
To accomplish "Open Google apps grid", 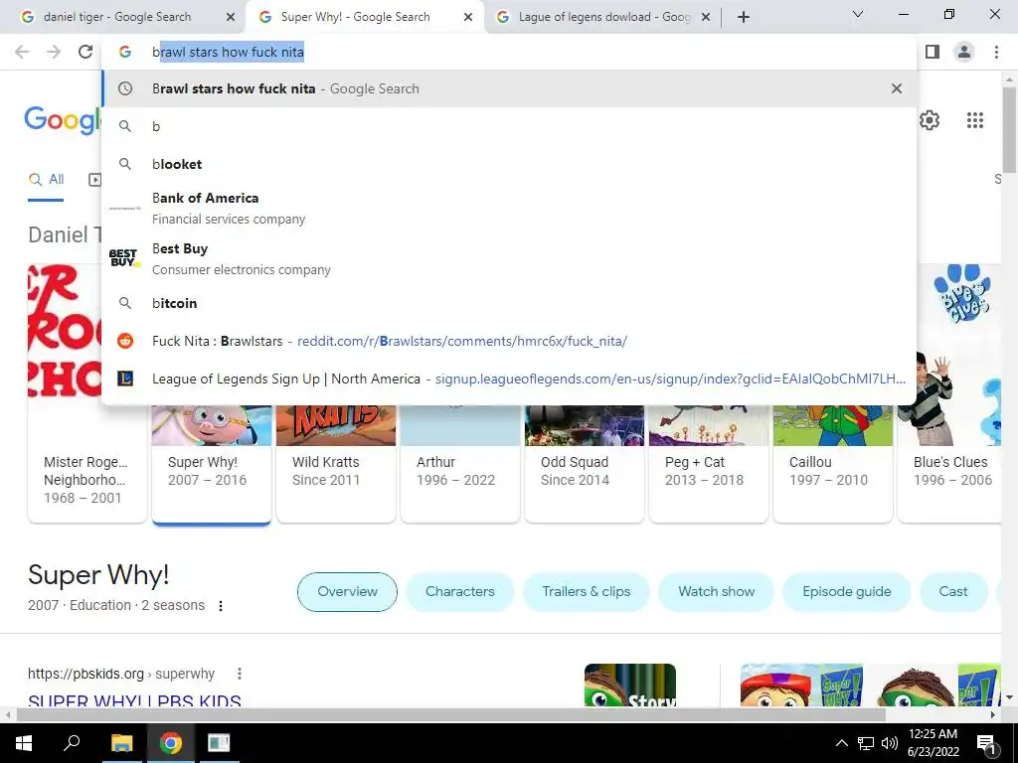I will click(x=975, y=120).
